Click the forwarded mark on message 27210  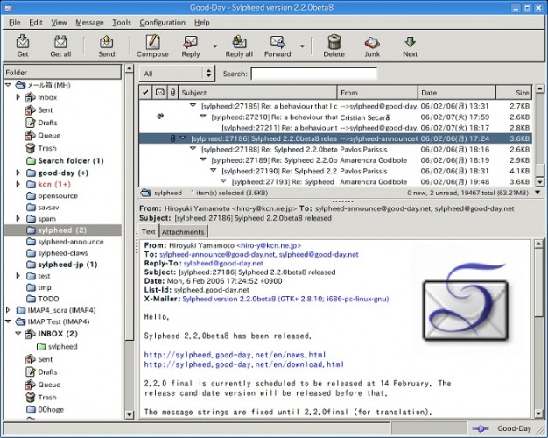pos(160,116)
